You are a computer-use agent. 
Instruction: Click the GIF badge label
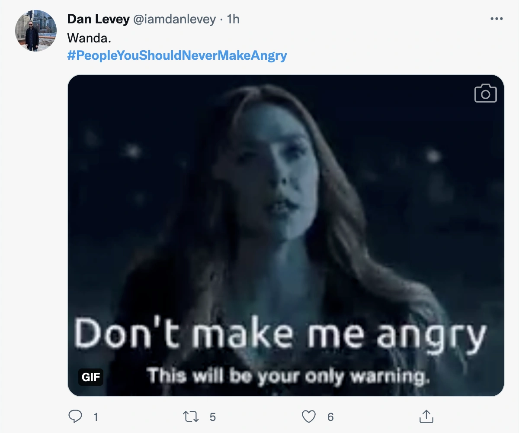point(91,377)
